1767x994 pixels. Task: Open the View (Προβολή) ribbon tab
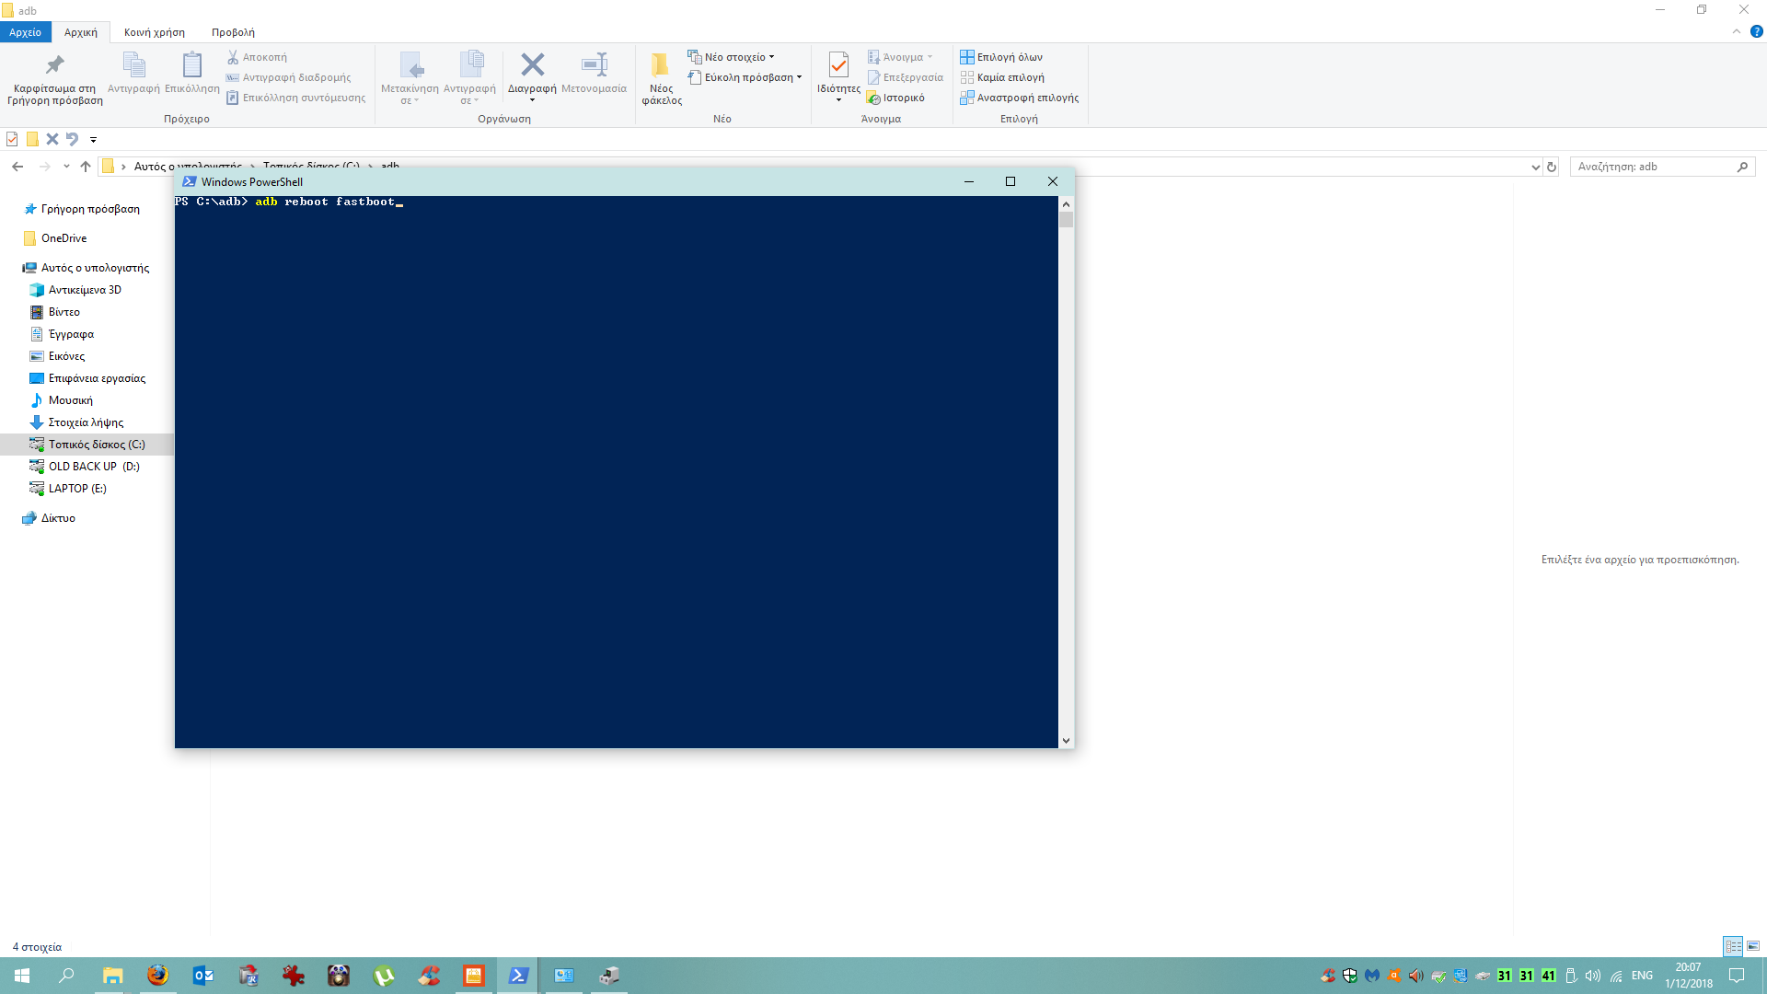point(233,32)
